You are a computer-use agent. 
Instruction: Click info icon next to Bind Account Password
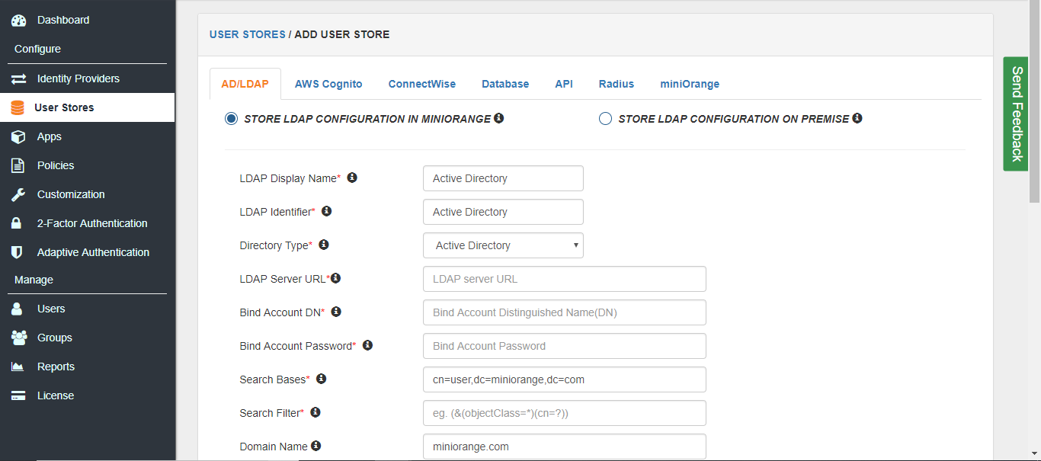coord(367,345)
